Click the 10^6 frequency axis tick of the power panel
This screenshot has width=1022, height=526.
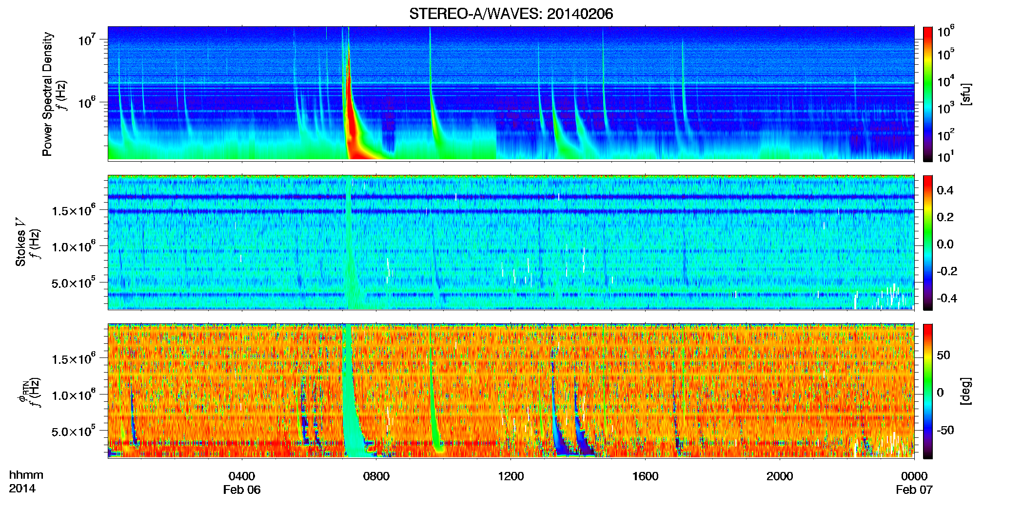(x=86, y=102)
